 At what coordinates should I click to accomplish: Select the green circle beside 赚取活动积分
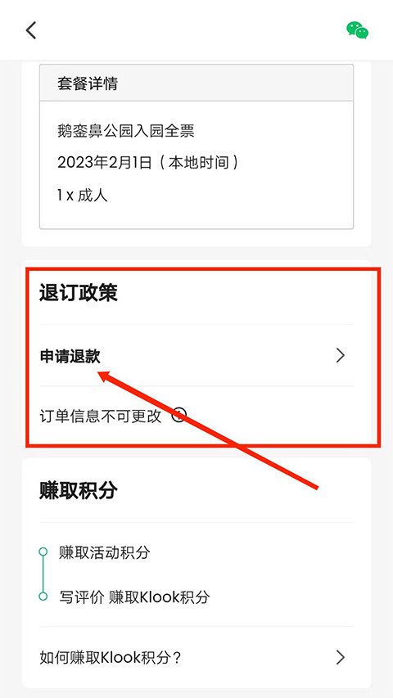click(43, 552)
